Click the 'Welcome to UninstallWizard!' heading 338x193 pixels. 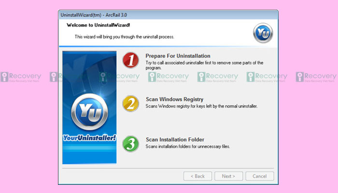(99, 25)
